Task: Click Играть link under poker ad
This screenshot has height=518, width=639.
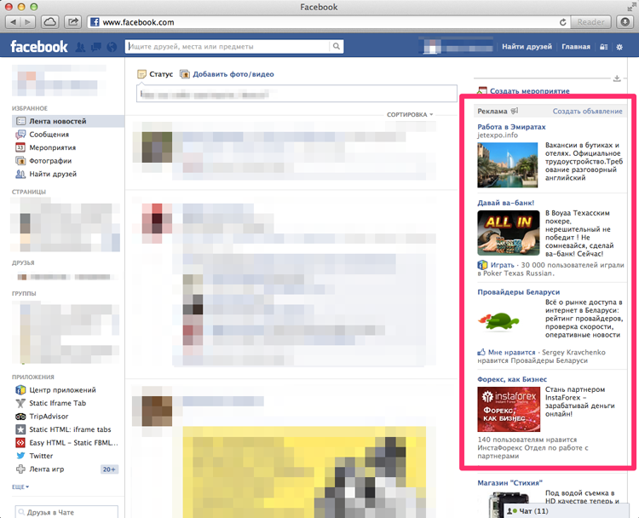Action: click(502, 265)
